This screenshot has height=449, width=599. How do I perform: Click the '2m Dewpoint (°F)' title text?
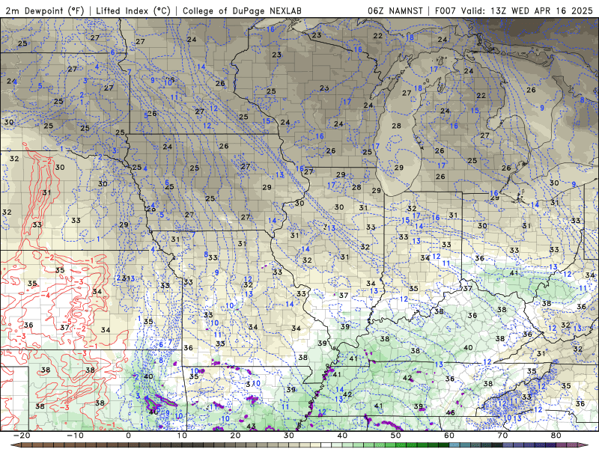pyautogui.click(x=45, y=10)
